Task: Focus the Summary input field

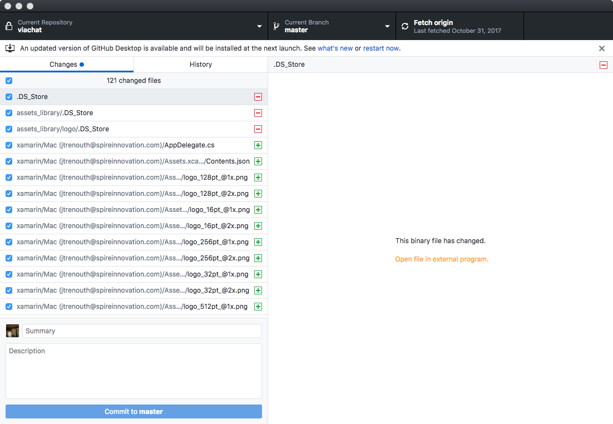Action: point(142,331)
